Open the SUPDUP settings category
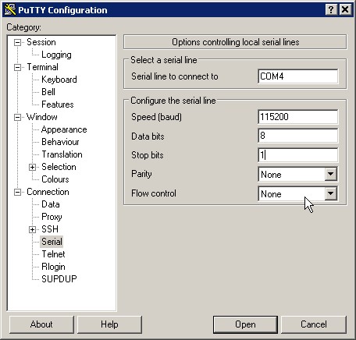This screenshot has width=356, height=340. pyautogui.click(x=59, y=279)
